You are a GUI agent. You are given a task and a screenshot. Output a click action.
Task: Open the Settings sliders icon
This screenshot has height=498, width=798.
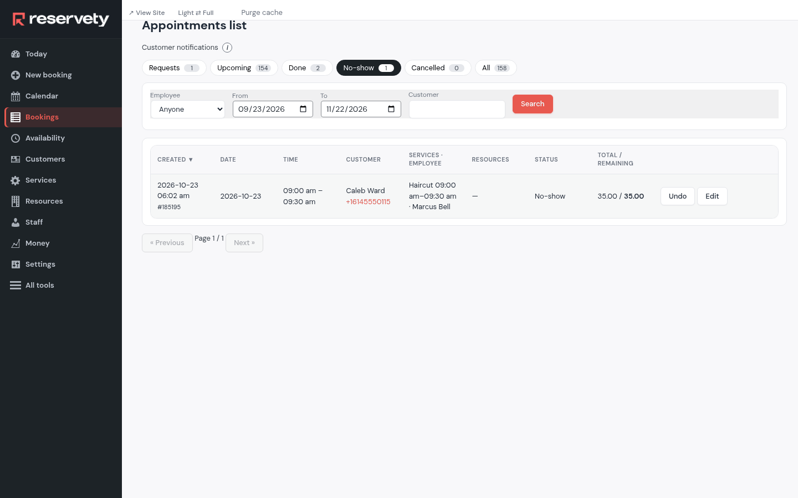click(x=16, y=264)
